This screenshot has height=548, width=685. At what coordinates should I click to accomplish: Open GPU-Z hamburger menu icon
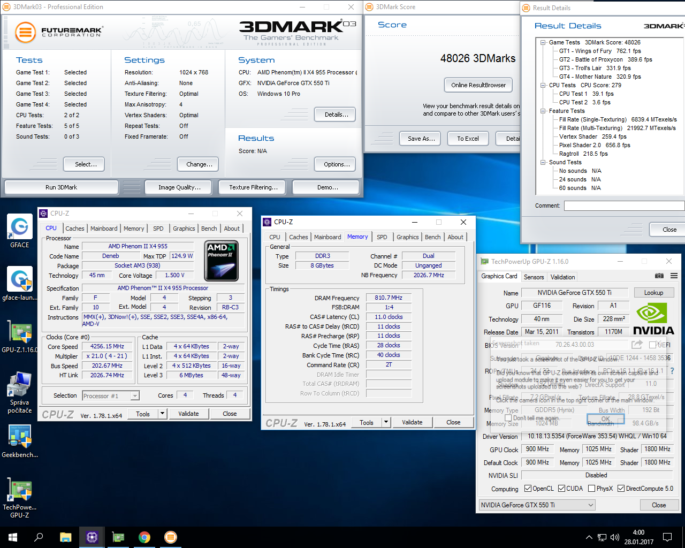click(674, 276)
